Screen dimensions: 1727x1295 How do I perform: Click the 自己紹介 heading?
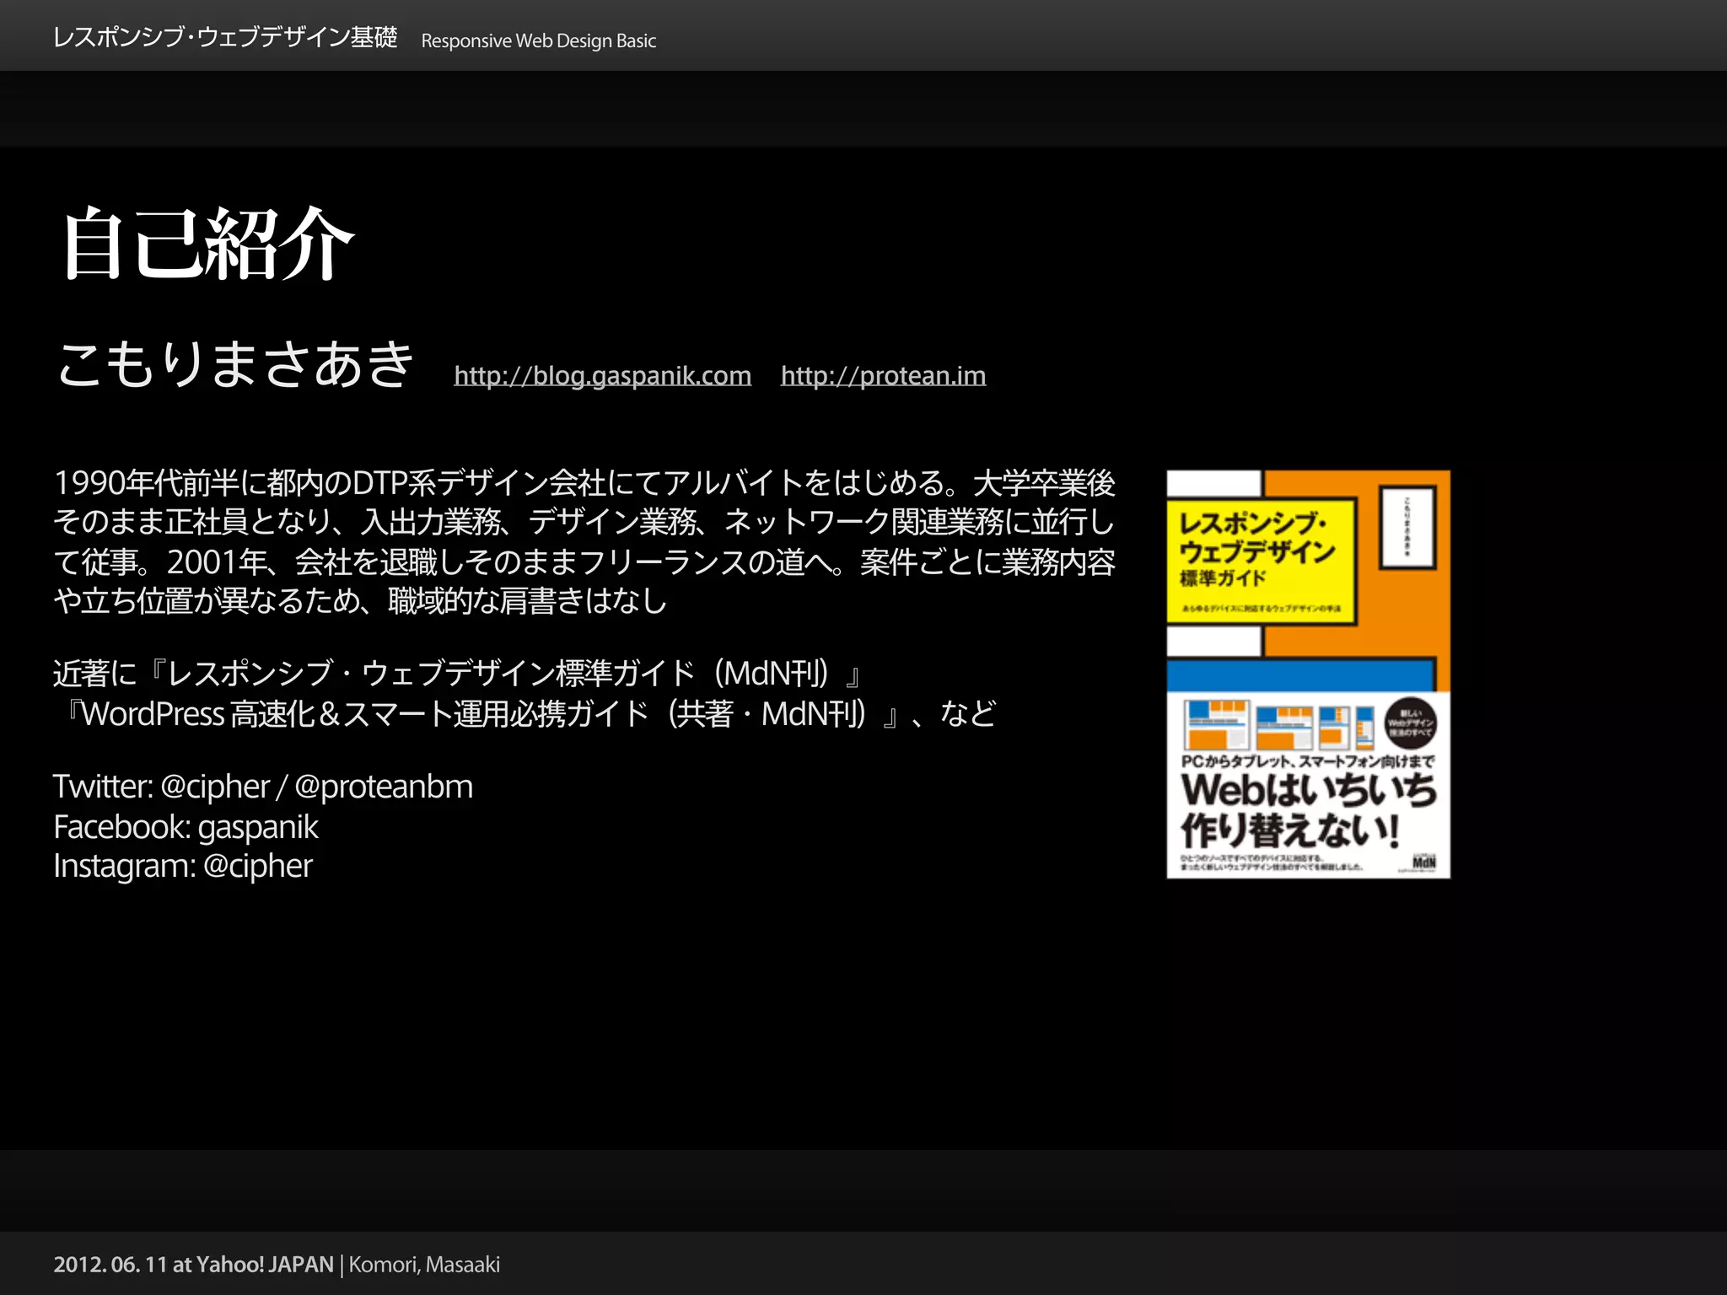click(x=207, y=244)
